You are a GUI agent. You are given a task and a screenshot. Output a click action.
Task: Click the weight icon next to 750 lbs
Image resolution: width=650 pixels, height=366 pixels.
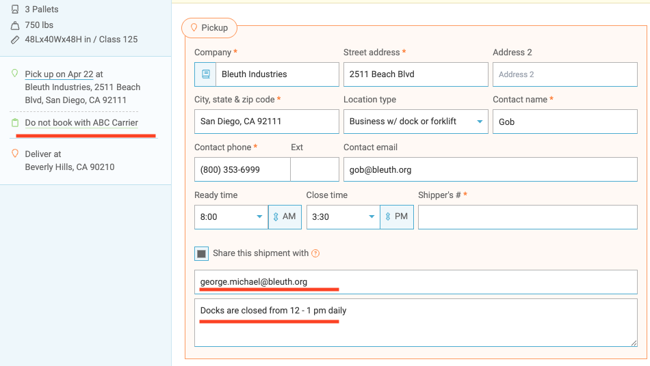point(15,25)
